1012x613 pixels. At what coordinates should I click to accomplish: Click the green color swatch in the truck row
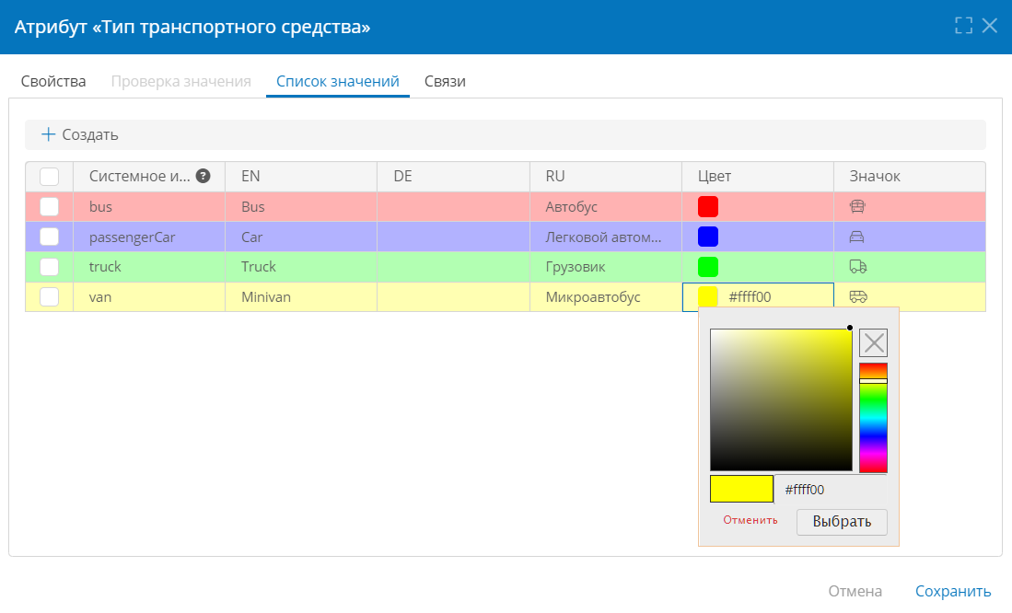click(x=708, y=267)
